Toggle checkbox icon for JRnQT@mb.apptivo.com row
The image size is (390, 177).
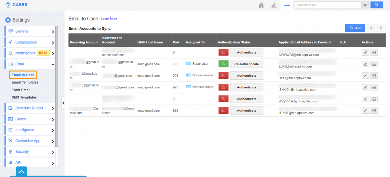tap(374, 111)
